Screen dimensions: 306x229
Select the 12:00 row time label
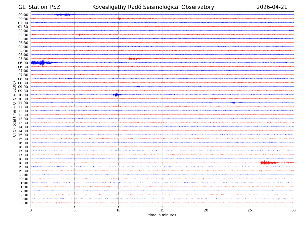(23, 111)
